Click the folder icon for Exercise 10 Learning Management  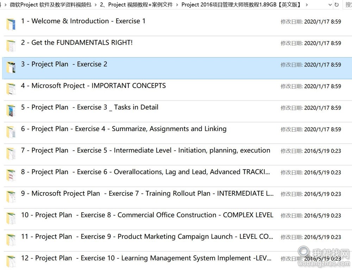click(x=11, y=262)
